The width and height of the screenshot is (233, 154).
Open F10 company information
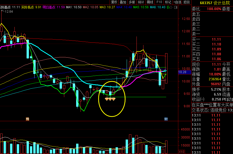coord(159,2)
